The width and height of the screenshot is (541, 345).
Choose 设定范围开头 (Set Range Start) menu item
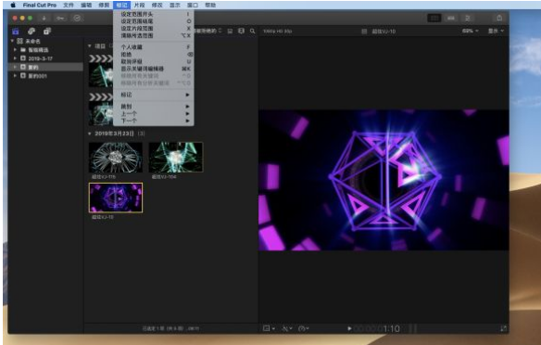pyautogui.click(x=154, y=14)
